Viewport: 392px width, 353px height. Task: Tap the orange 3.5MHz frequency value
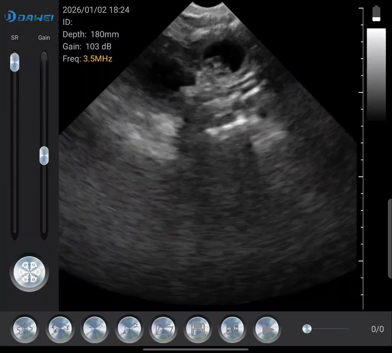tap(98, 58)
